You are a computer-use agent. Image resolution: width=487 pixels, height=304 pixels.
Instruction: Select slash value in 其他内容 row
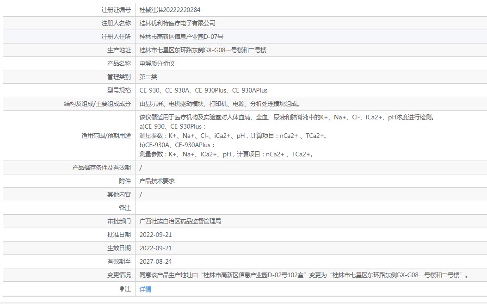point(141,195)
